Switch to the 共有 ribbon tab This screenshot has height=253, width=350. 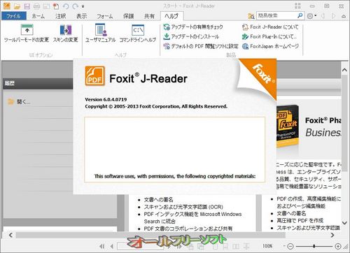149,16
